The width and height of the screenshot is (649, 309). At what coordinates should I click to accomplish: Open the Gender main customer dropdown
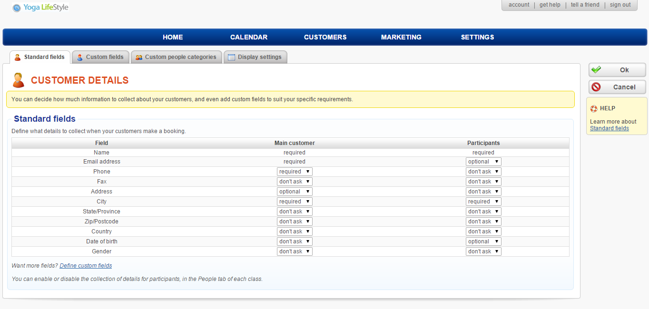tap(295, 251)
